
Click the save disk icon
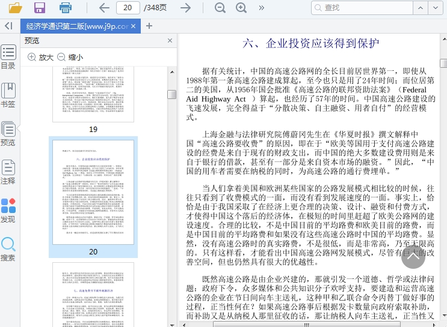[40, 8]
